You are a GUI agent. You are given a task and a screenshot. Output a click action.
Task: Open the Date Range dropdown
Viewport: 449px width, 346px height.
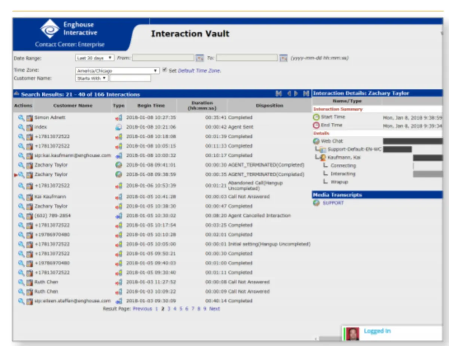[95, 58]
